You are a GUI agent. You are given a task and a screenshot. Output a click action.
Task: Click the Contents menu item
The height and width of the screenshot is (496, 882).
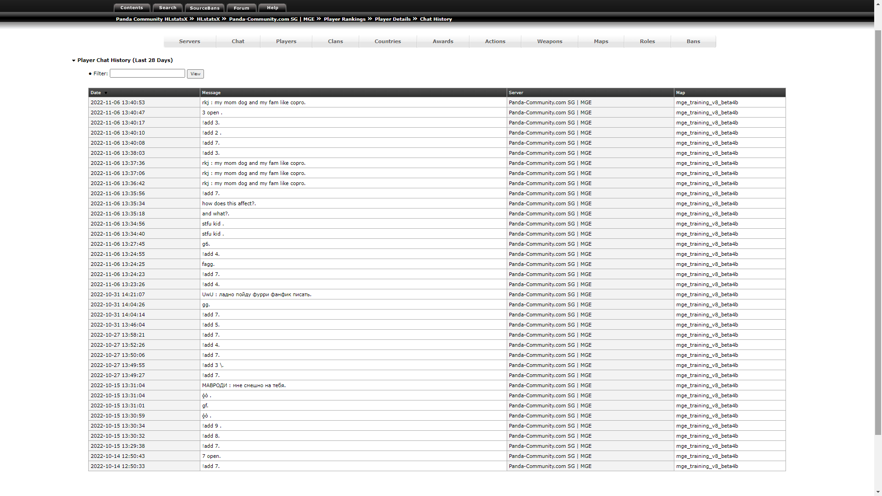click(x=132, y=7)
